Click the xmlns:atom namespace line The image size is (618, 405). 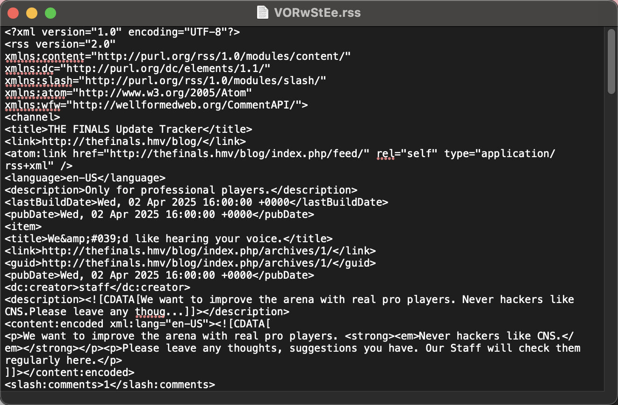coord(129,93)
